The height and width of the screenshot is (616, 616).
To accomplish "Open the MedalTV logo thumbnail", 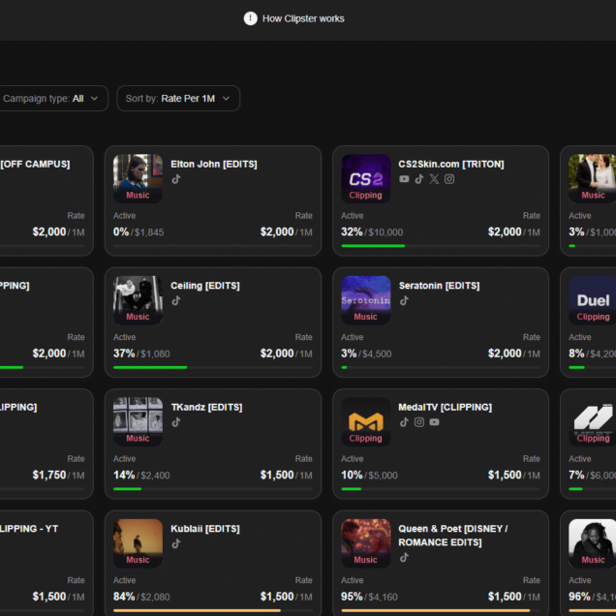I will click(x=366, y=421).
